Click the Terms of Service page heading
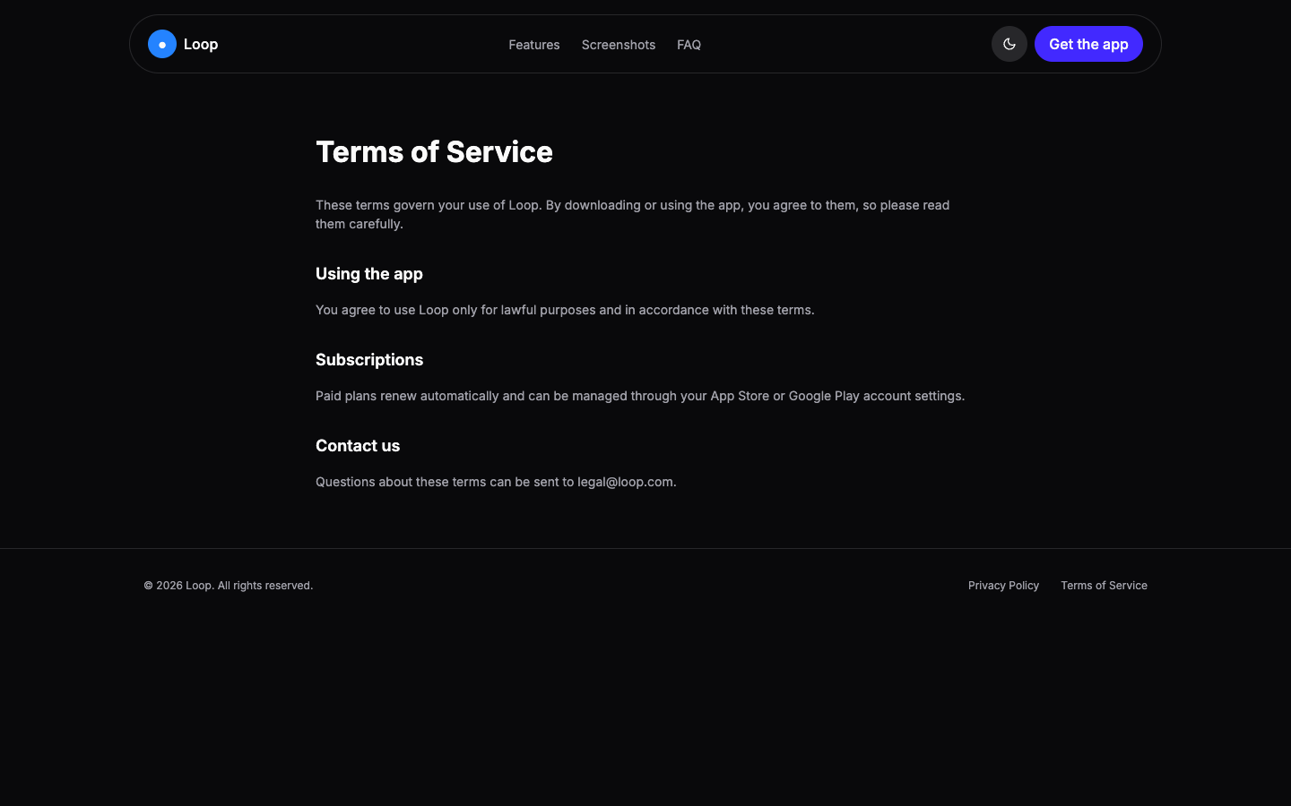Image resolution: width=1291 pixels, height=806 pixels. pos(434,152)
